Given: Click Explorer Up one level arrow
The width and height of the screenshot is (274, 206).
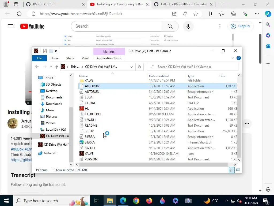Looking at the screenshot, I should (x=57, y=67).
